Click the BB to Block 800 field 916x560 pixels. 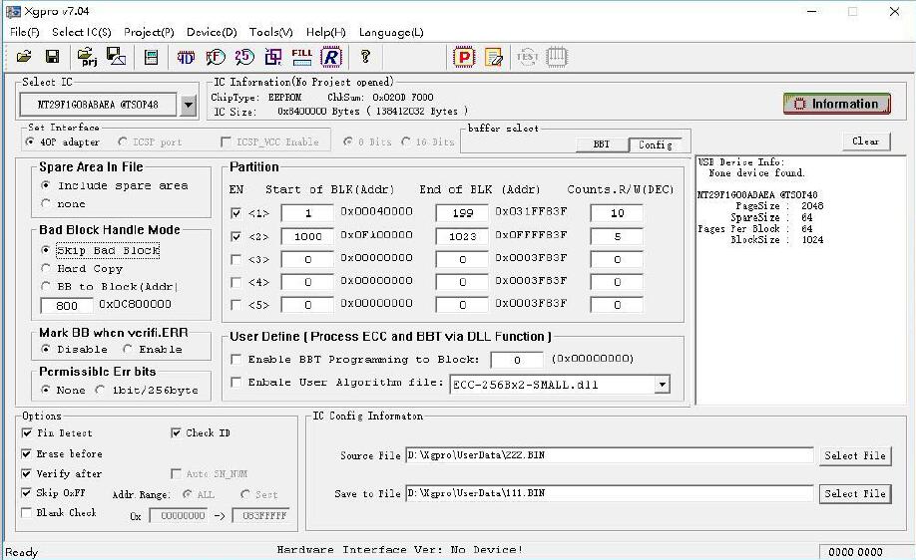[x=67, y=306]
